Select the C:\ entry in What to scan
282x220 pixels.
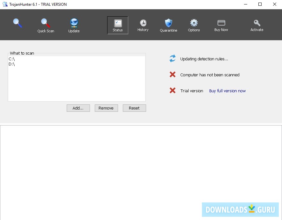[x=77, y=59]
